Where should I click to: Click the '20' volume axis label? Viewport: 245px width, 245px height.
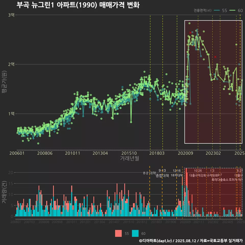[11, 173]
